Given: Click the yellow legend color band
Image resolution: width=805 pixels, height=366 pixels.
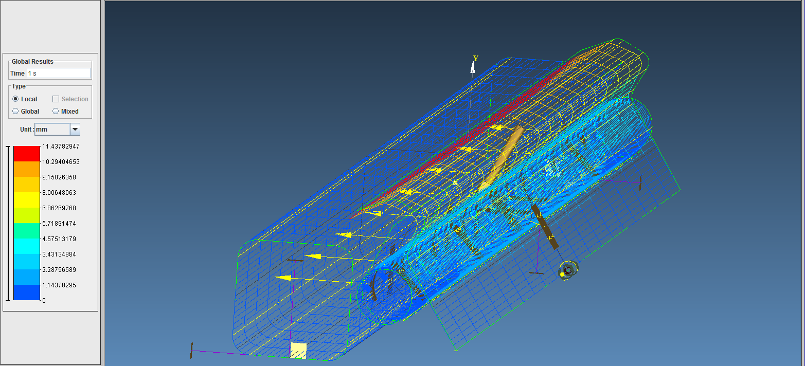Looking at the screenshot, I should [27, 200].
